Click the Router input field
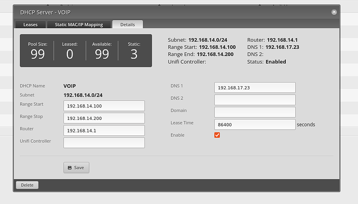 [104, 131]
